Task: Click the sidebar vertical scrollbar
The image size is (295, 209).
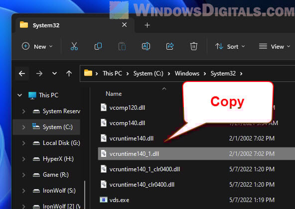Action: [x=85, y=195]
